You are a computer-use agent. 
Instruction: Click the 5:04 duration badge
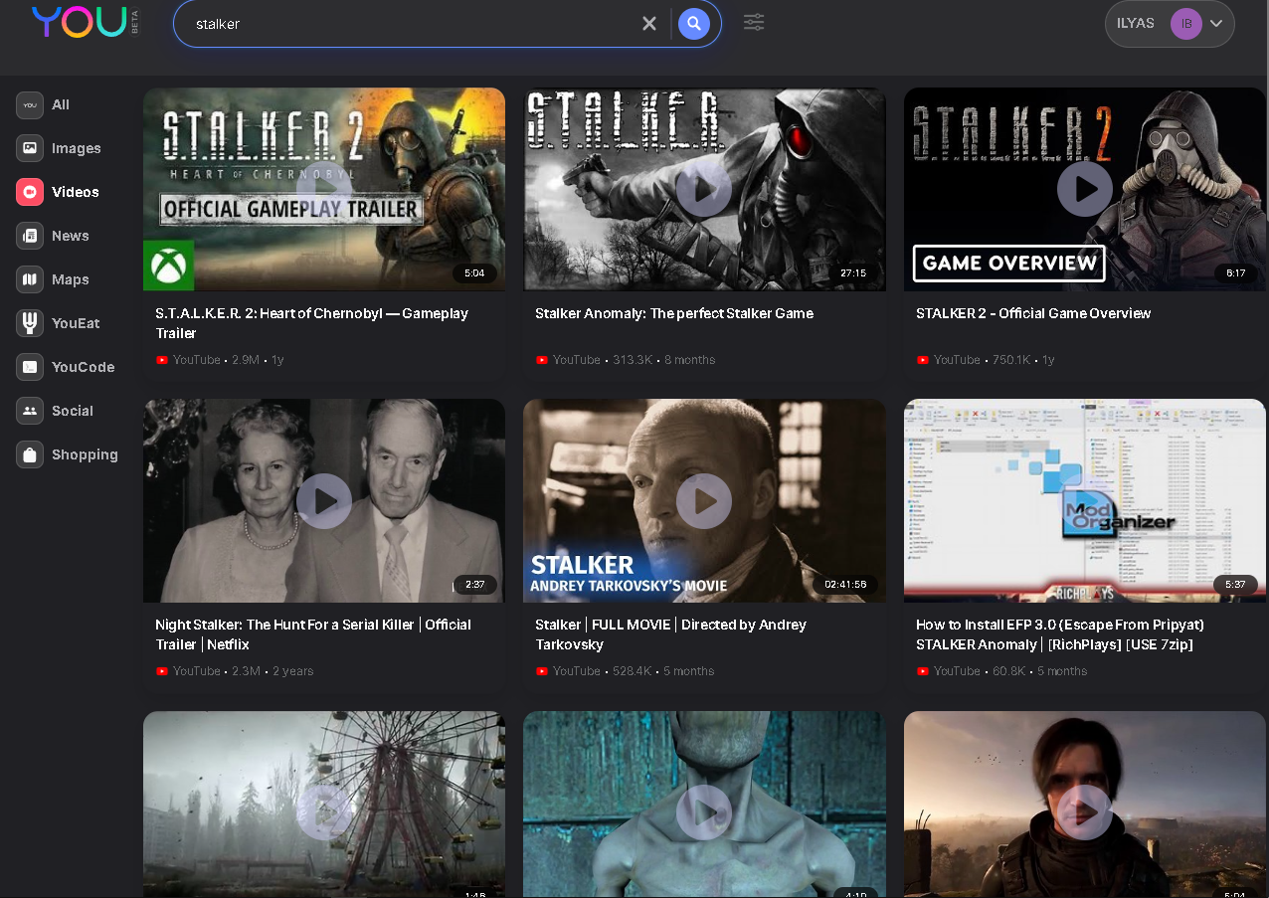[x=474, y=272]
